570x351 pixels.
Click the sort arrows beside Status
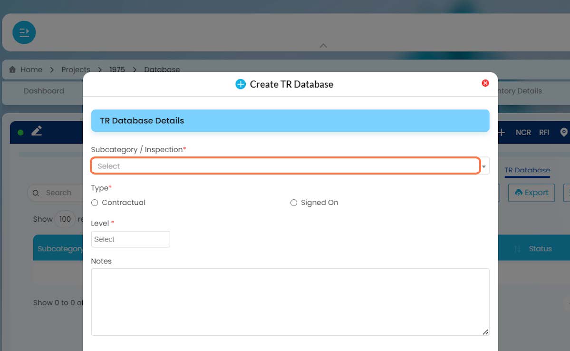[517, 249]
